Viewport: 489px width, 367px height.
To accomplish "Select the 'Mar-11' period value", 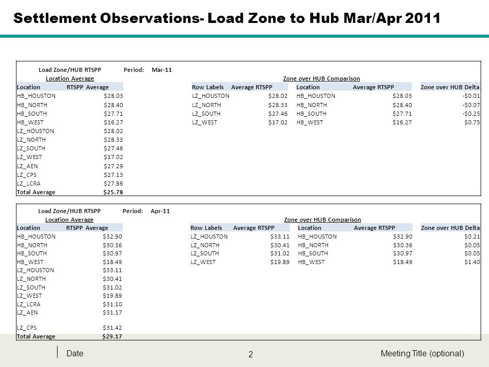I will (x=161, y=70).
